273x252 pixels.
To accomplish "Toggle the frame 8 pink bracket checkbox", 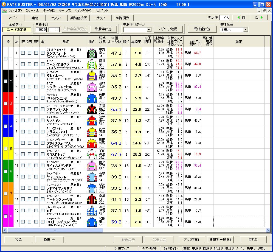I will (x=6, y=216).
